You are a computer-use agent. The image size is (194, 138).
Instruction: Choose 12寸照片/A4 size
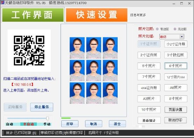tap(176, 77)
